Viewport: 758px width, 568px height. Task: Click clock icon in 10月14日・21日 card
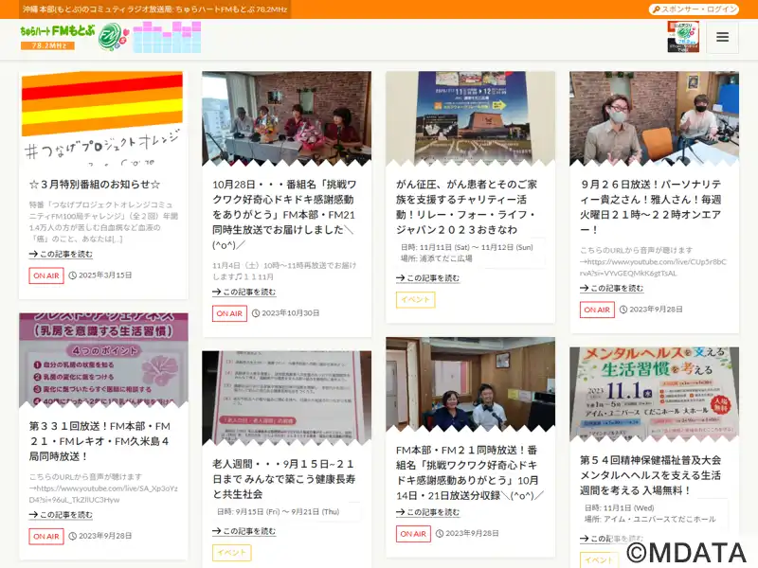tap(440, 534)
